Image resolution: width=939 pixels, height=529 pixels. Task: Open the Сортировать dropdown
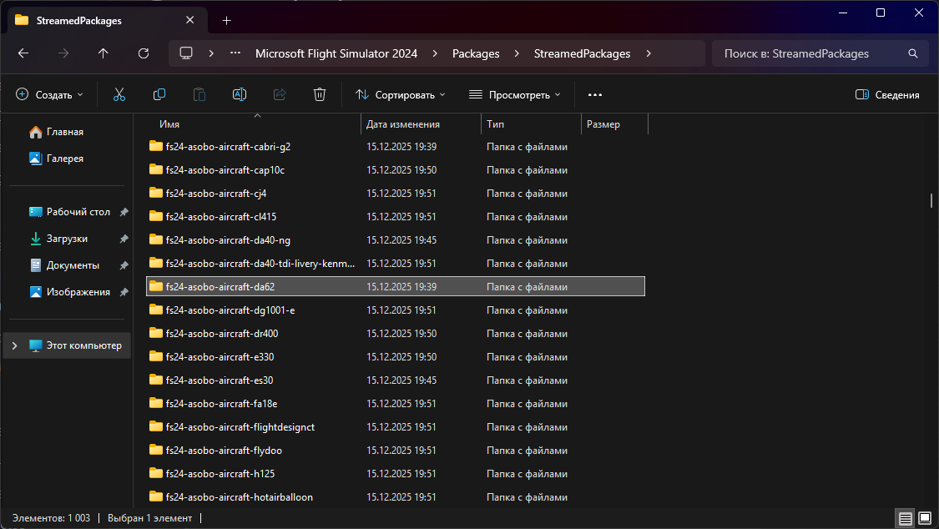coord(401,95)
